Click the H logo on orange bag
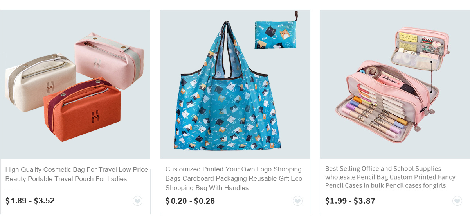470x221 pixels. tap(95, 116)
